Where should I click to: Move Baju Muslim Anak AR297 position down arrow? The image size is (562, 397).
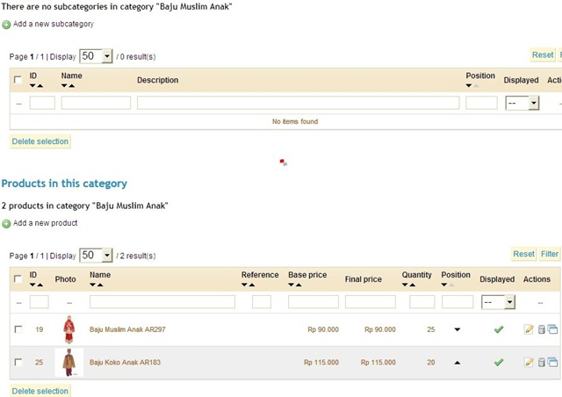pos(458,329)
